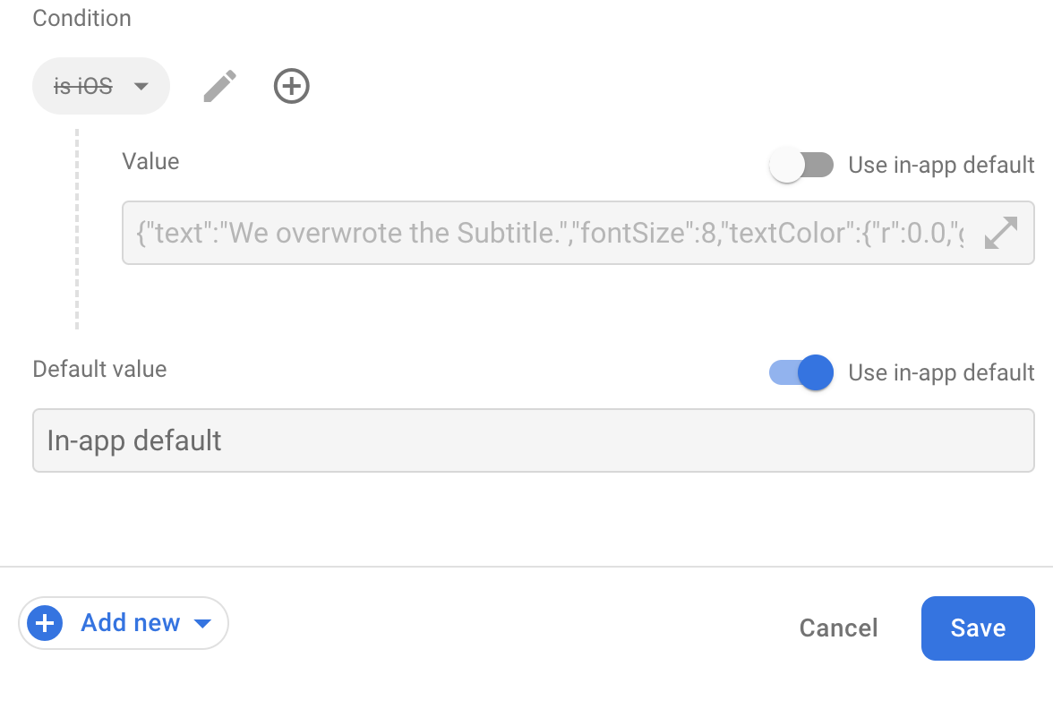Click the edit pencil next to the condition
Screen dimensions: 1053x709
(219, 86)
